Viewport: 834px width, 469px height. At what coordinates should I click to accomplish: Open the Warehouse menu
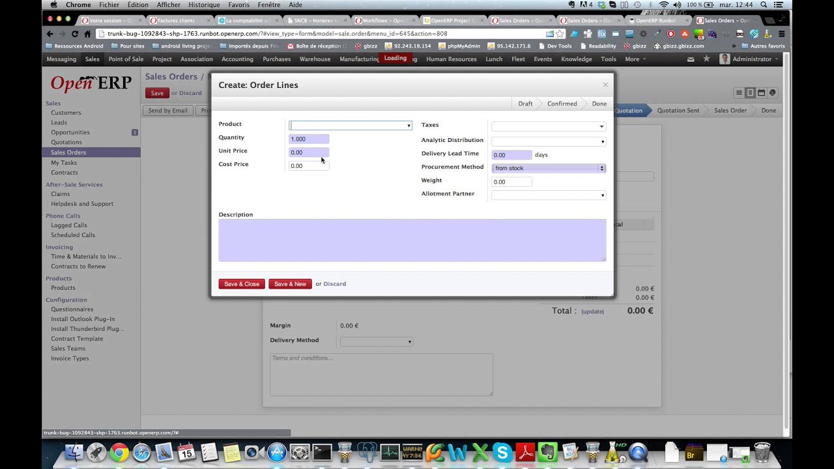click(315, 59)
